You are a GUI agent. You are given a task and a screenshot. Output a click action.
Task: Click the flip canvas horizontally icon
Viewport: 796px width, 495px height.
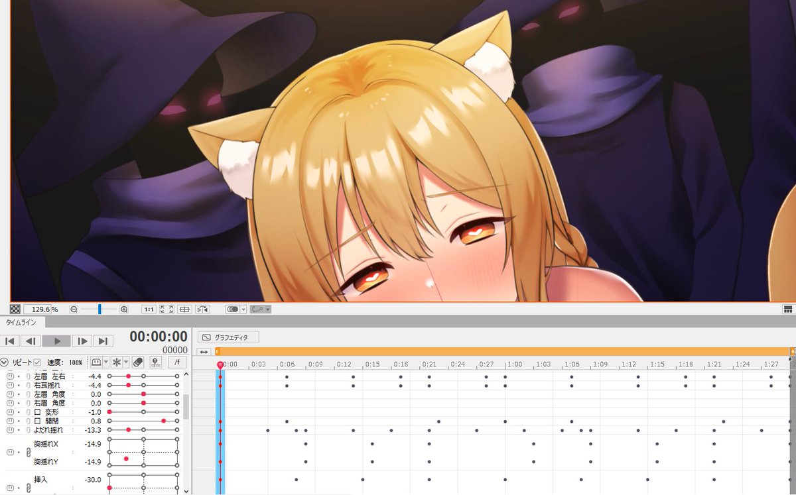(x=203, y=309)
